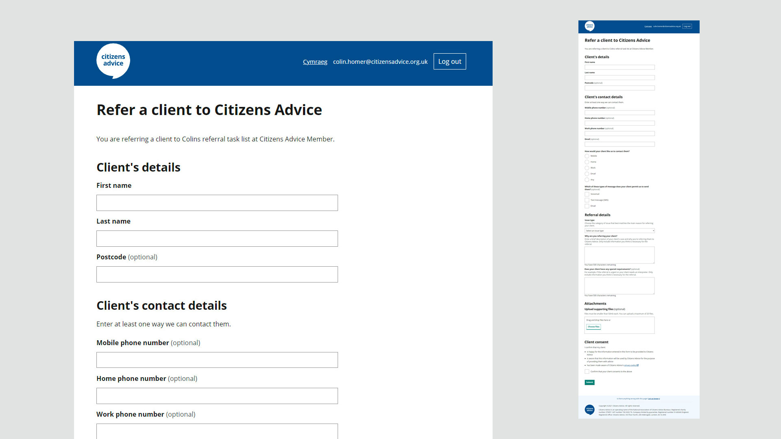
Task: Click the special requirements text area
Action: (x=620, y=286)
